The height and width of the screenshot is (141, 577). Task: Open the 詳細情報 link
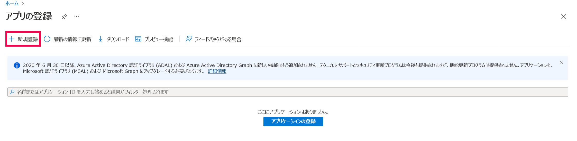(217, 71)
